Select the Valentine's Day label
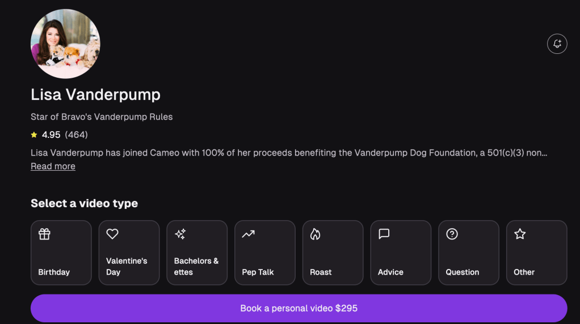 (x=127, y=266)
